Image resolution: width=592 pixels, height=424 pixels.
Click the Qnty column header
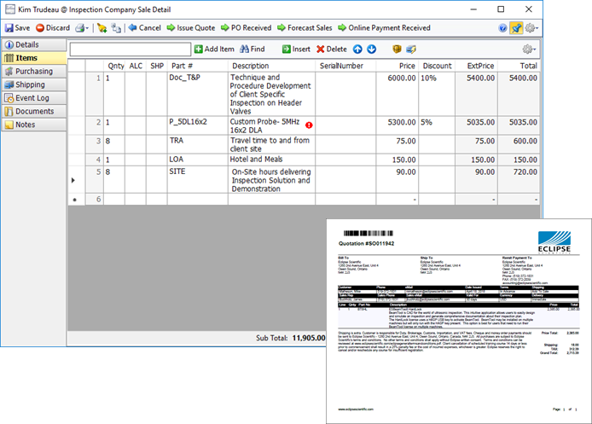[114, 66]
